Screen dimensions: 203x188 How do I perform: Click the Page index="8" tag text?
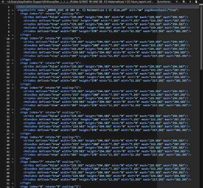(x=50, y=187)
